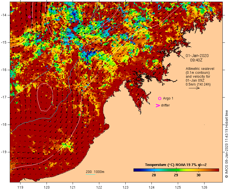Click the 'Temperature (°C) NOAA 19' title
230x190 pixels.
point(167,165)
